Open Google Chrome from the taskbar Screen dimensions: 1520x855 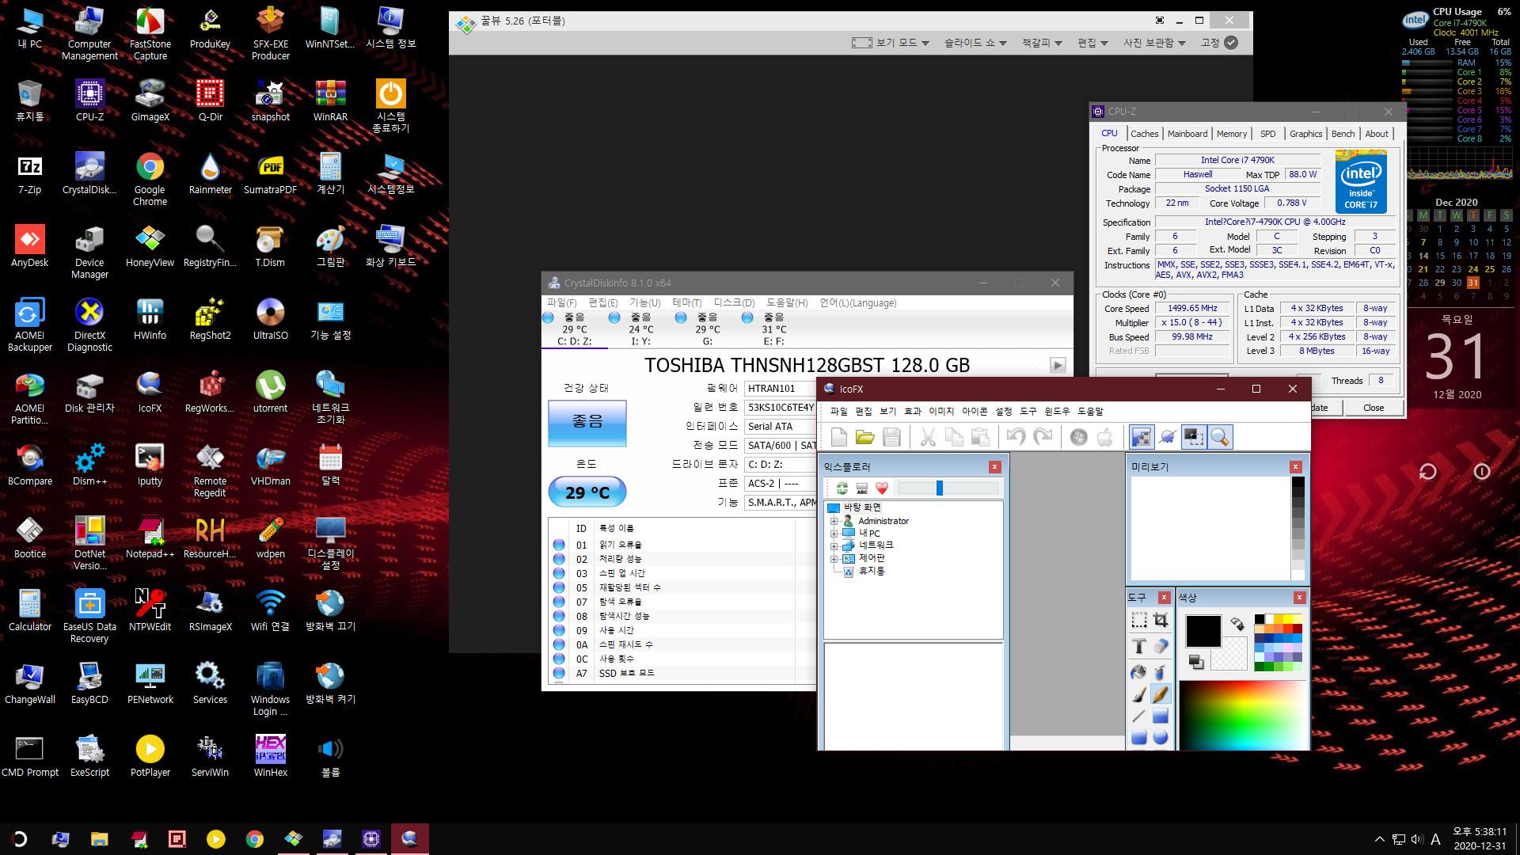click(x=254, y=839)
